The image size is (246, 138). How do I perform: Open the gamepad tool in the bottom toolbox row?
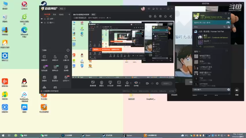coord(55,87)
